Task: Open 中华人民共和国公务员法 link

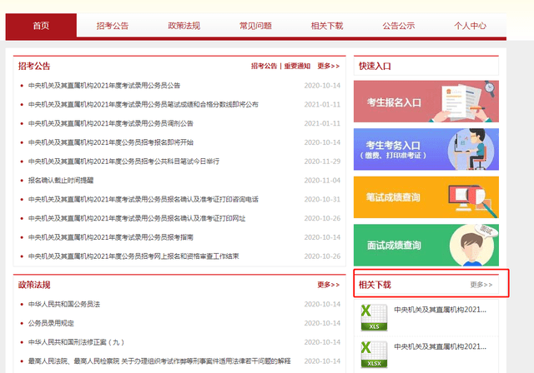Action: click(64, 305)
